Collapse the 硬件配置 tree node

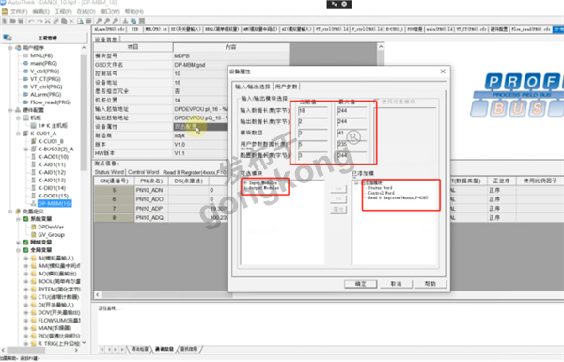tap(10, 110)
